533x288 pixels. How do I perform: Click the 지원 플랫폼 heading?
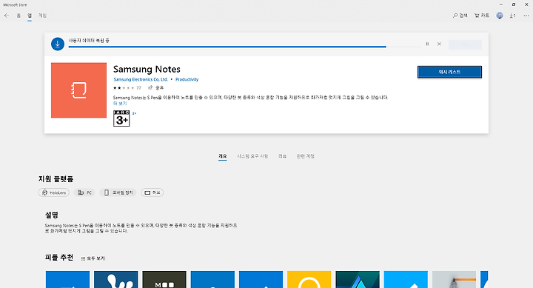[x=56, y=179]
